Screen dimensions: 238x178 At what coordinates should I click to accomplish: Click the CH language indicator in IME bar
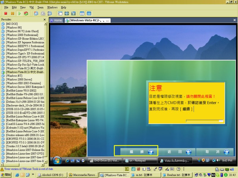(127, 169)
